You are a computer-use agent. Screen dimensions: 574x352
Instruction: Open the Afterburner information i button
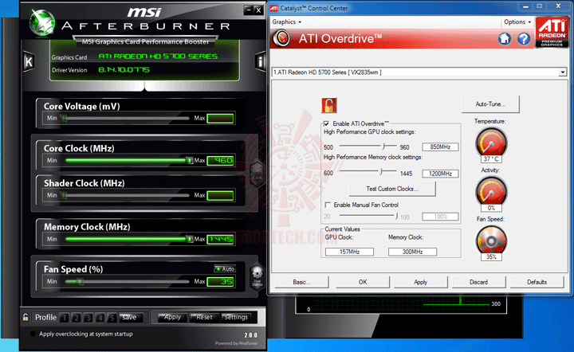(260, 61)
